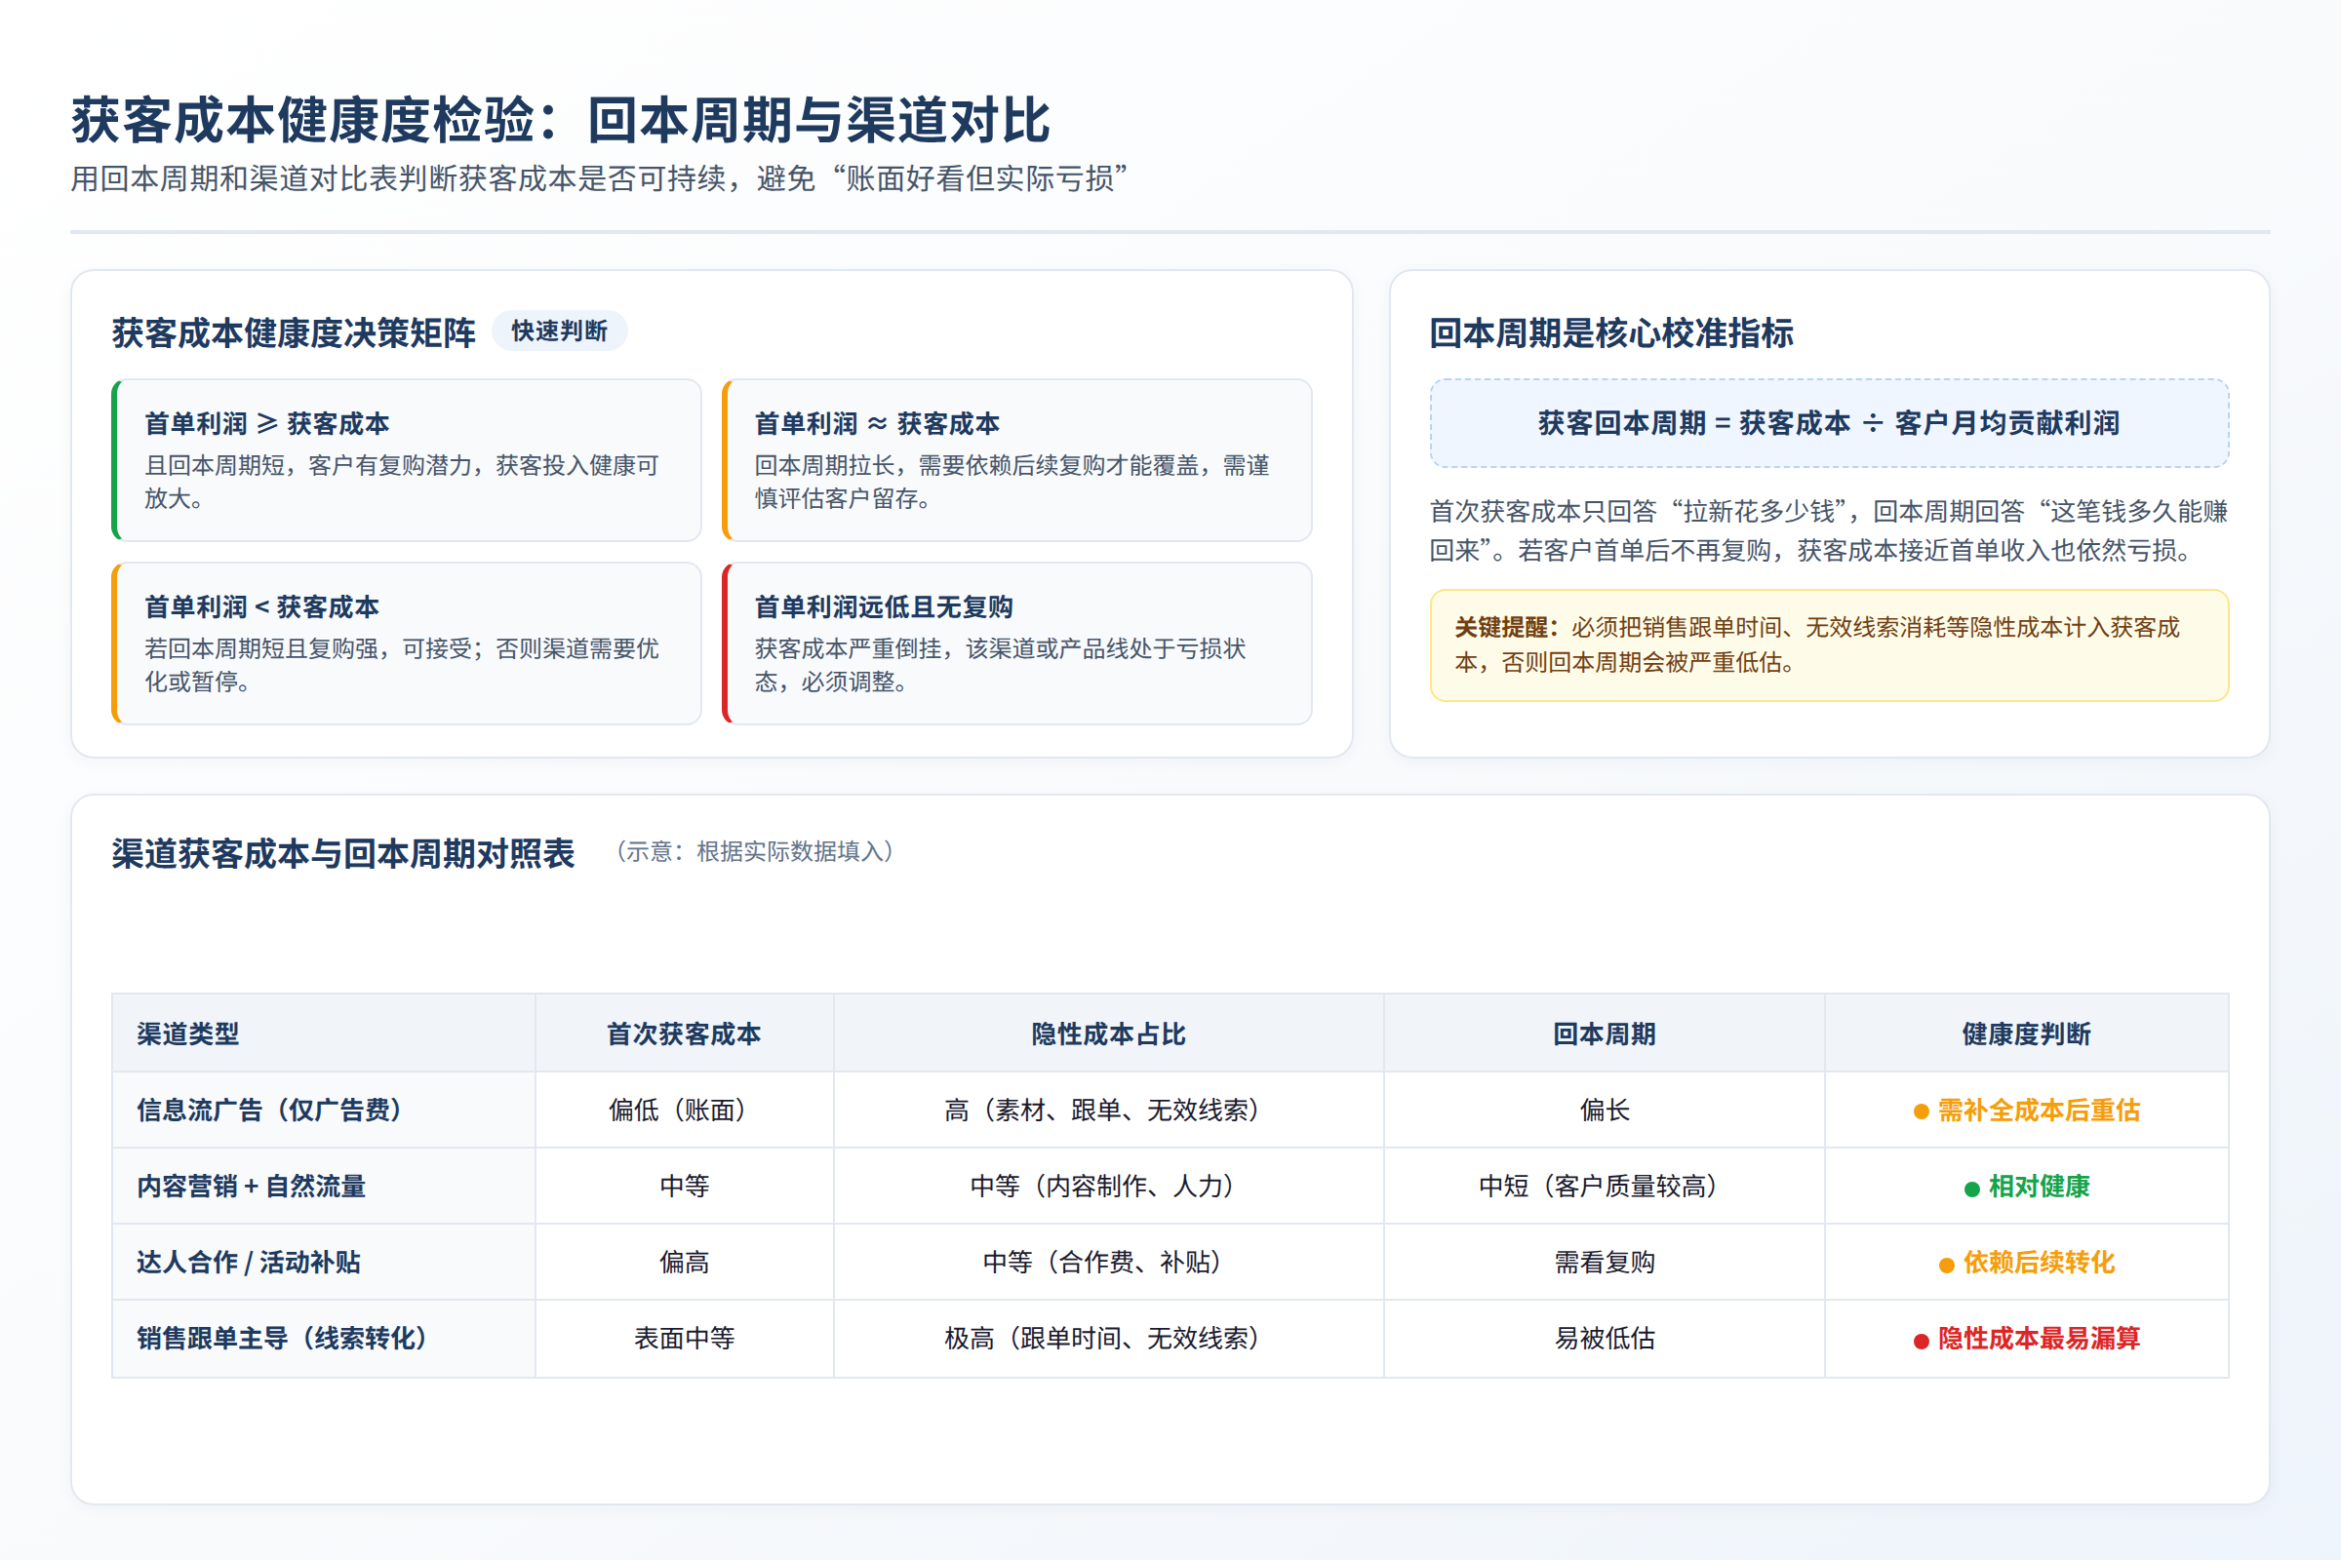Click the 隐性成本占比 column header
This screenshot has height=1560, width=2341.
click(x=1109, y=1033)
